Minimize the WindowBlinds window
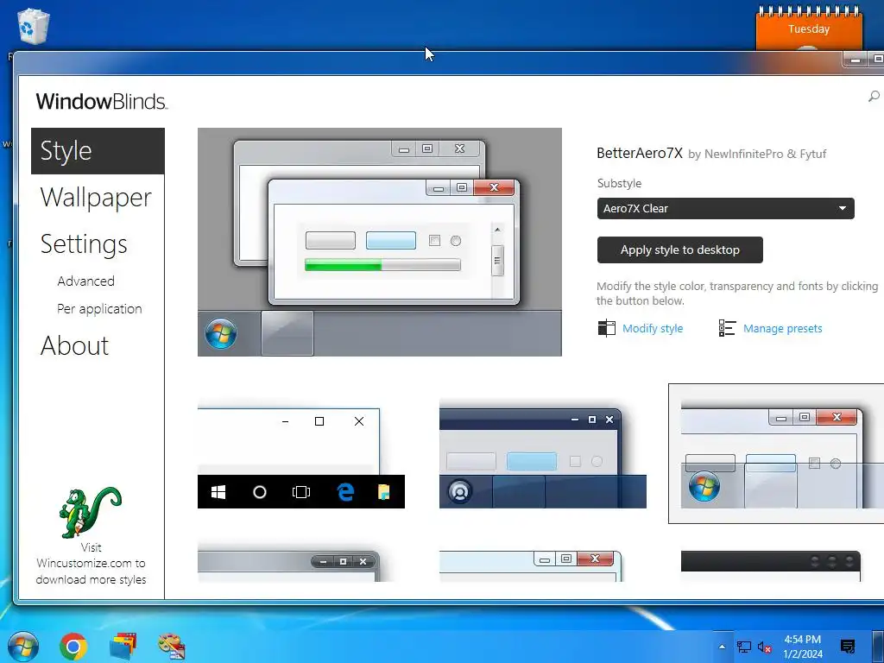This screenshot has height=663, width=884. 856,60
